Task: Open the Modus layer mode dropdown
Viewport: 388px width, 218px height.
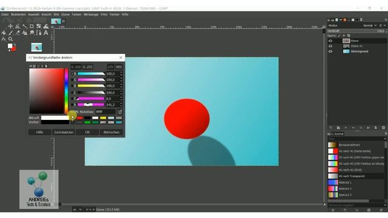Action: [370, 25]
